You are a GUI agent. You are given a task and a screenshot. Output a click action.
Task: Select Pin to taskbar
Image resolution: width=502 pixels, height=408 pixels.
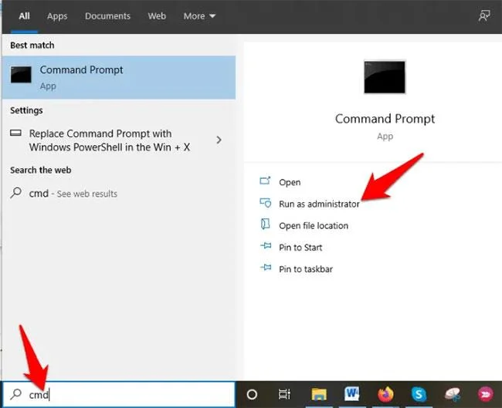[306, 269]
